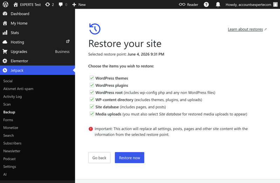Click the plus New icon
Image resolution: width=280 pixels, height=183 pixels.
click(x=74, y=5)
